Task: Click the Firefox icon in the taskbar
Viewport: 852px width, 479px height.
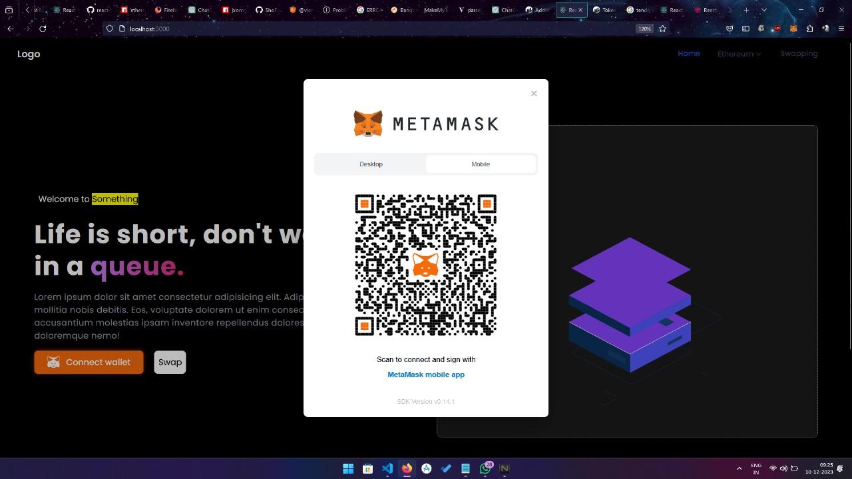Action: click(407, 468)
